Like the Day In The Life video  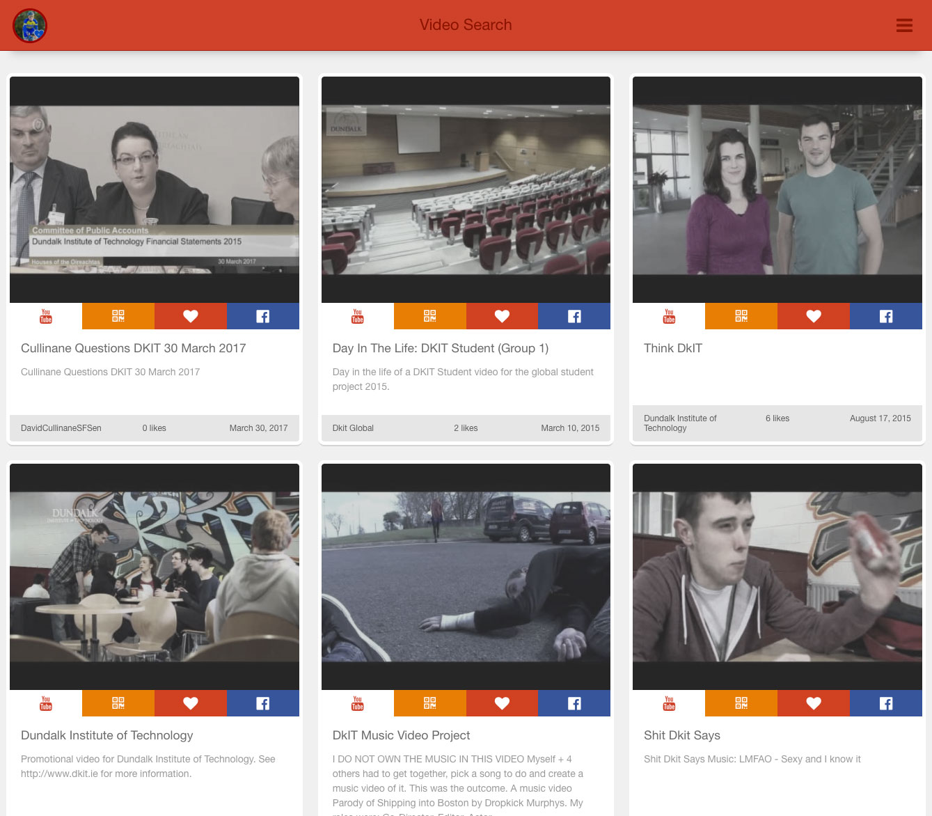pos(503,316)
